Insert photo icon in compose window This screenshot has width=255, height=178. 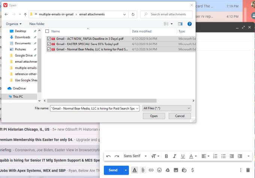(176, 170)
